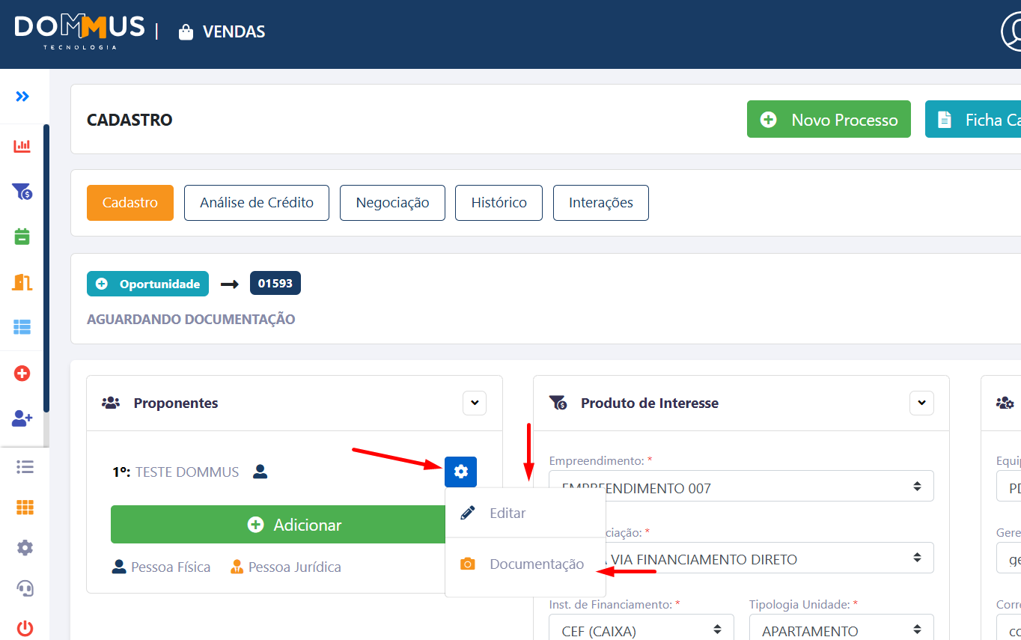
Task: Click the sales funnel sidebar icon
Action: [22, 192]
